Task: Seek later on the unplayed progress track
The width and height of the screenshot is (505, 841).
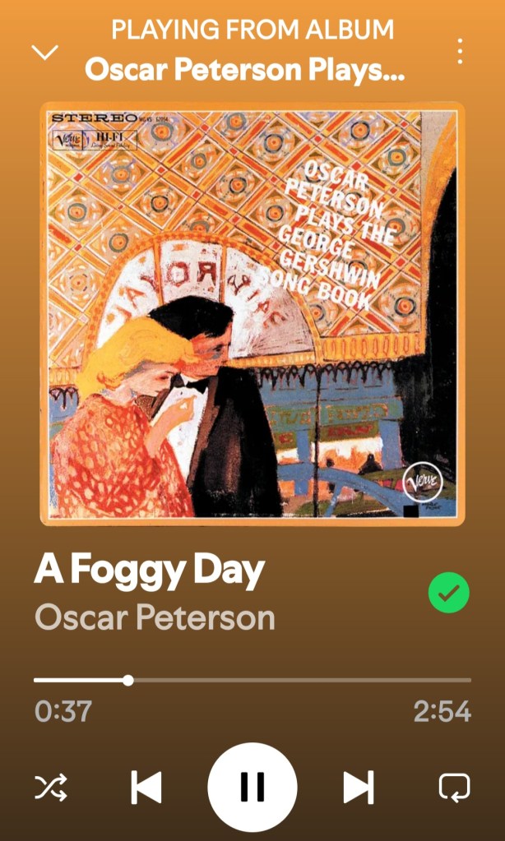Action: (302, 680)
